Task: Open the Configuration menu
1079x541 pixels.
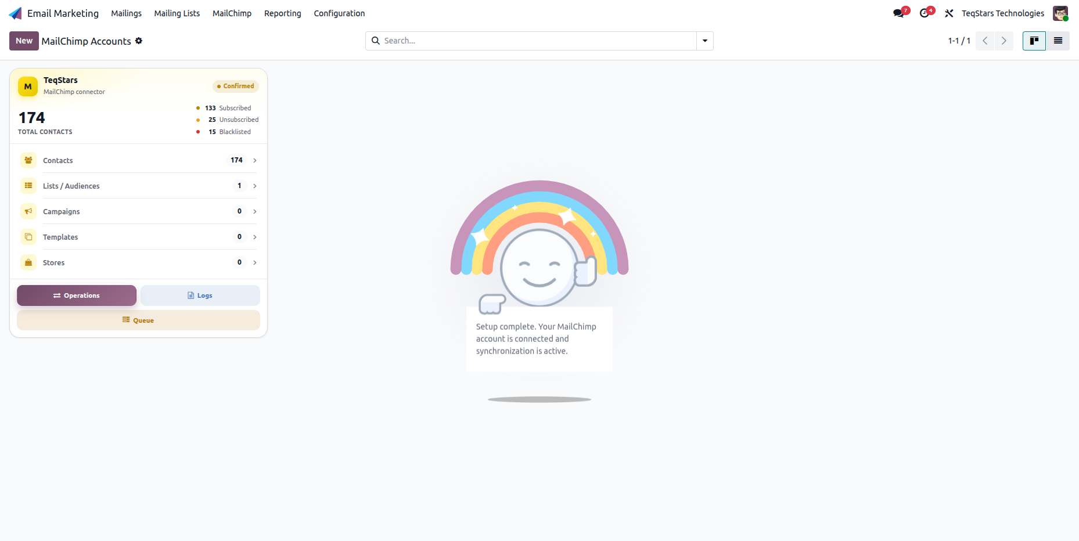Action: [x=339, y=13]
